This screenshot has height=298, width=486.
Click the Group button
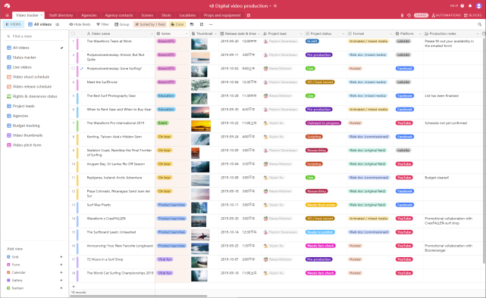point(122,24)
